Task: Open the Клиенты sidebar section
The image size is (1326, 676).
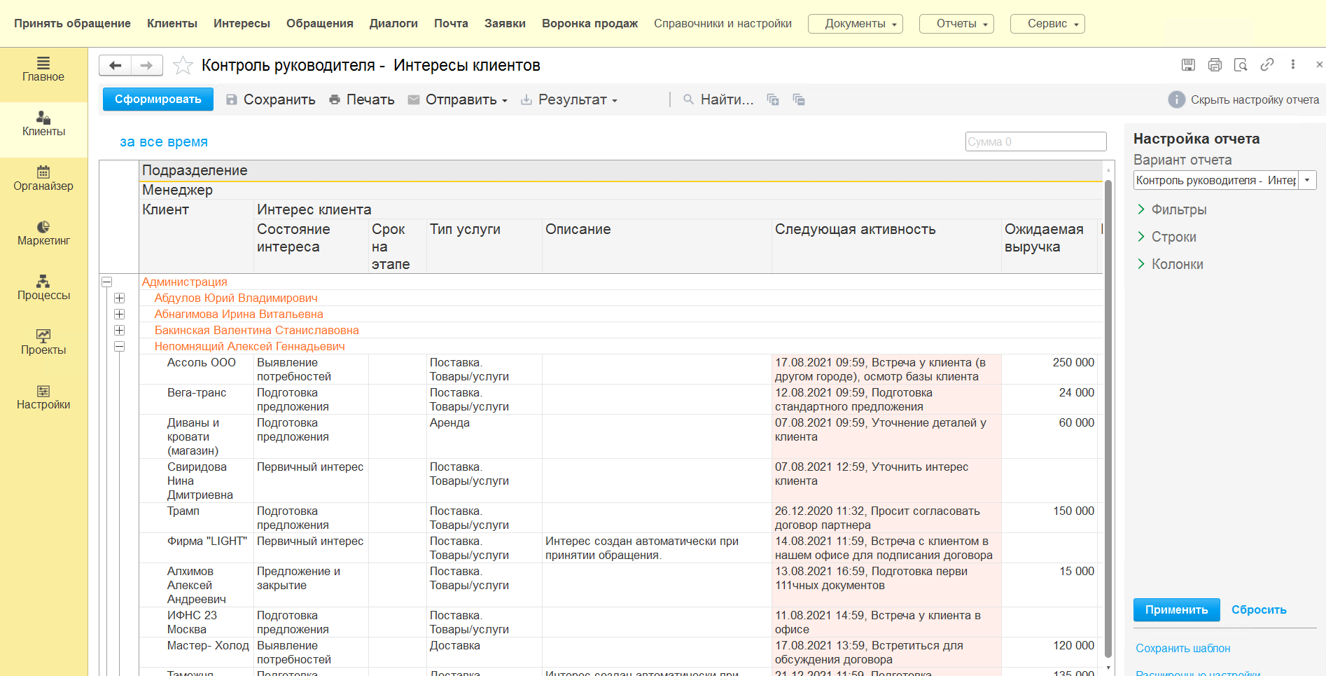Action: click(x=43, y=123)
